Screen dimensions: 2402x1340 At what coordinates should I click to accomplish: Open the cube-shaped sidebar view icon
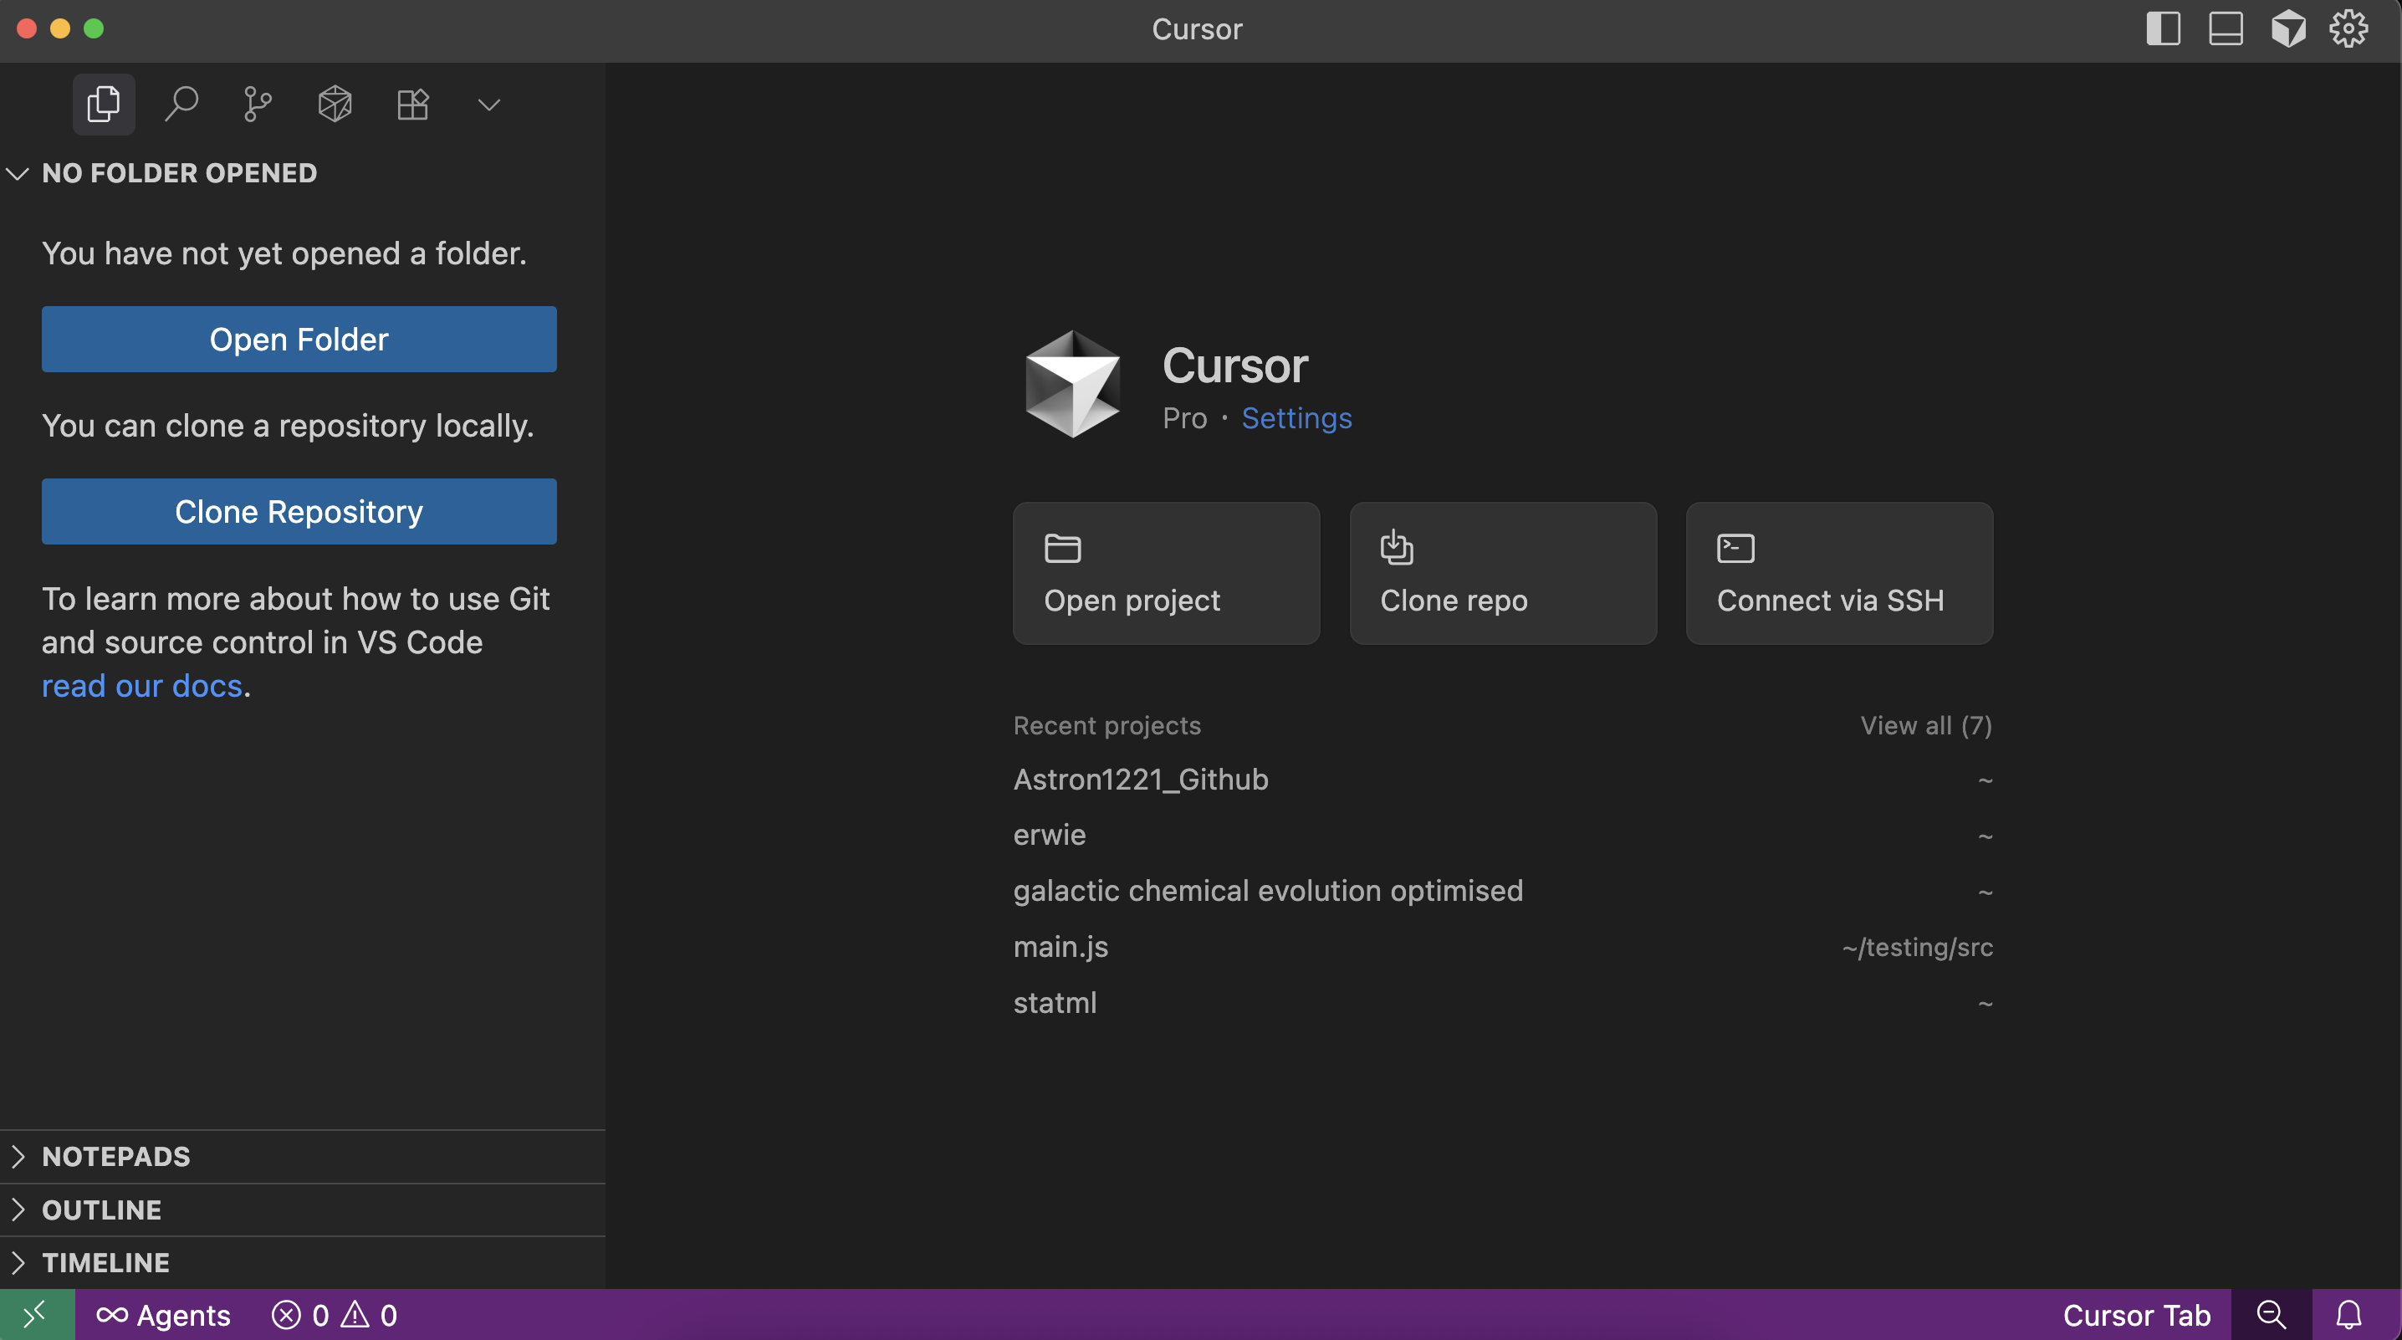coord(335,104)
